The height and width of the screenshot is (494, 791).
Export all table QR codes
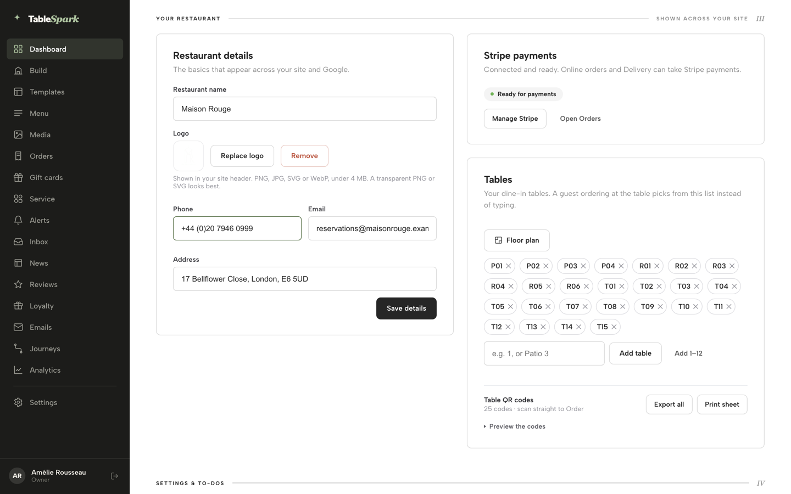(x=669, y=405)
